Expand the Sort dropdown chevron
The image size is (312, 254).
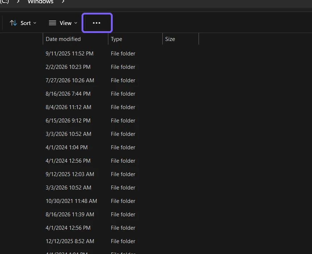pyautogui.click(x=35, y=23)
